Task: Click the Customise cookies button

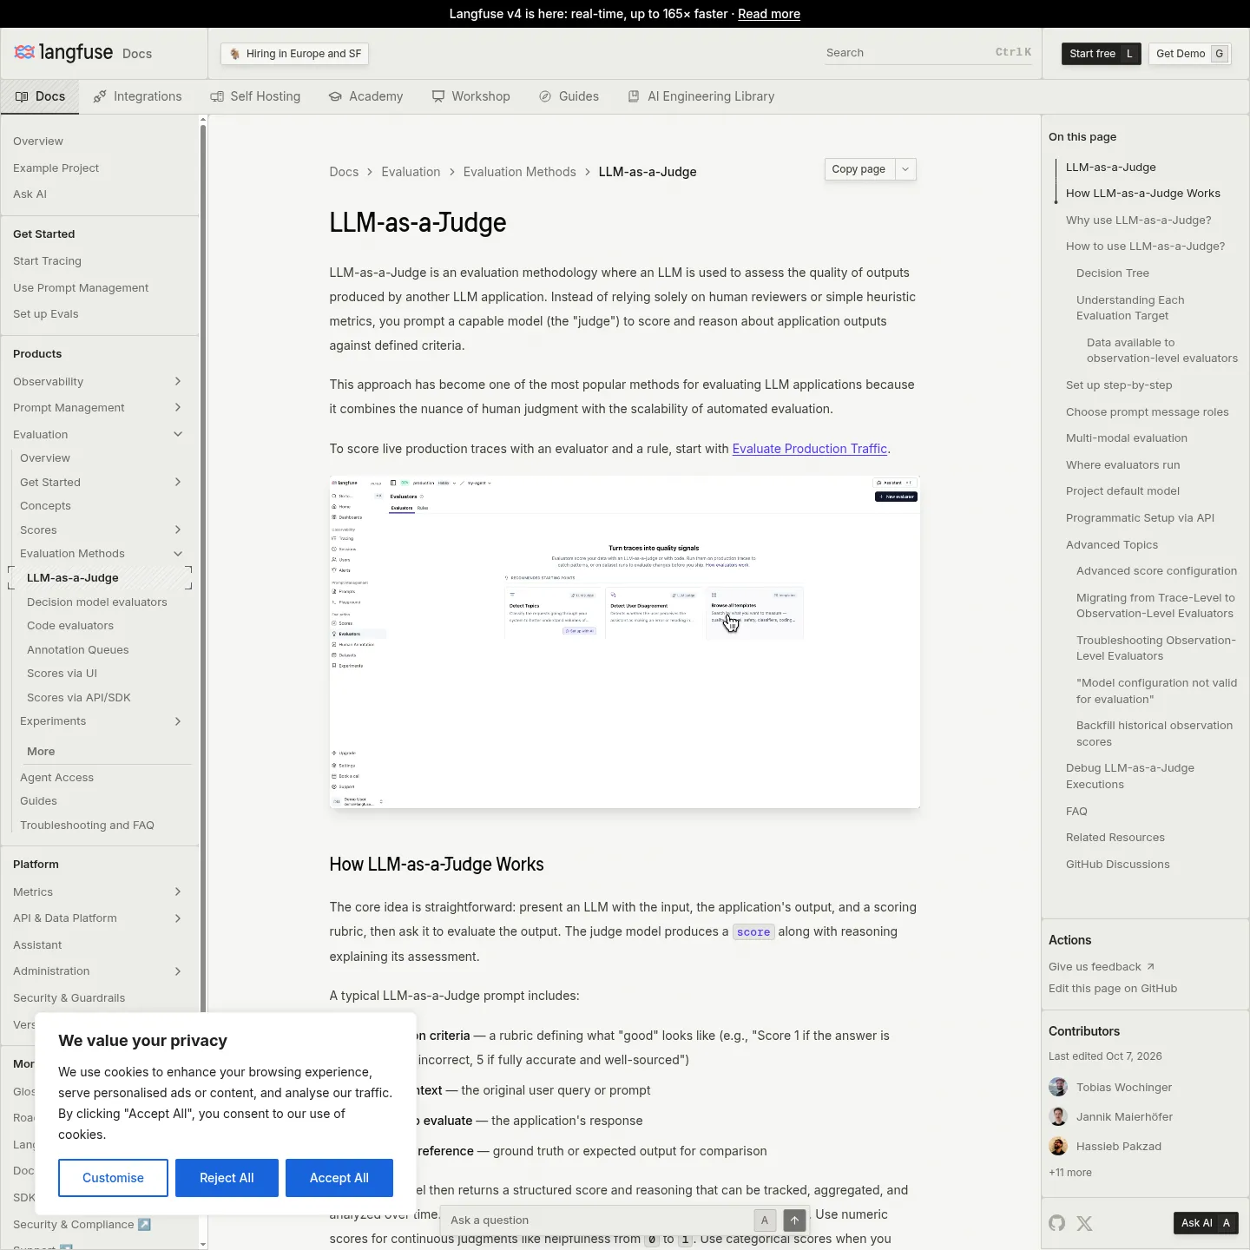Action: click(113, 1178)
